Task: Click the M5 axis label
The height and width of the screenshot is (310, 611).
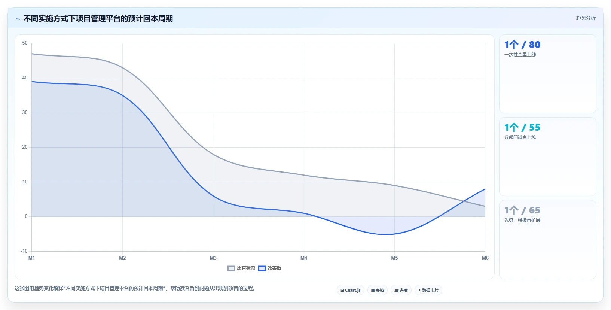Action: (394, 258)
